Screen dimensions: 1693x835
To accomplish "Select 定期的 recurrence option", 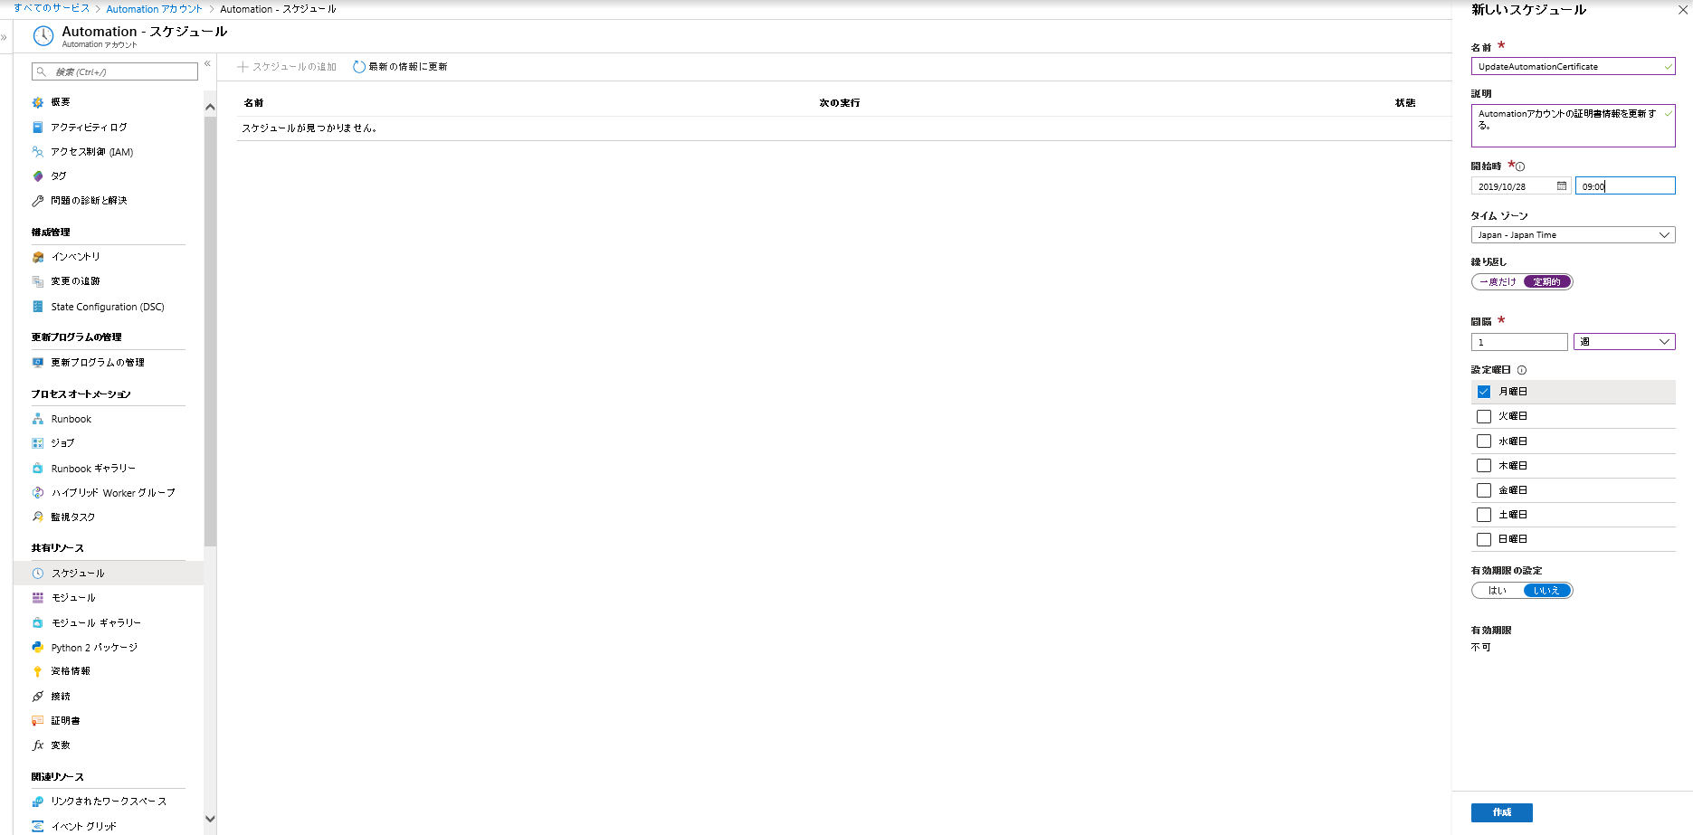I will point(1547,282).
